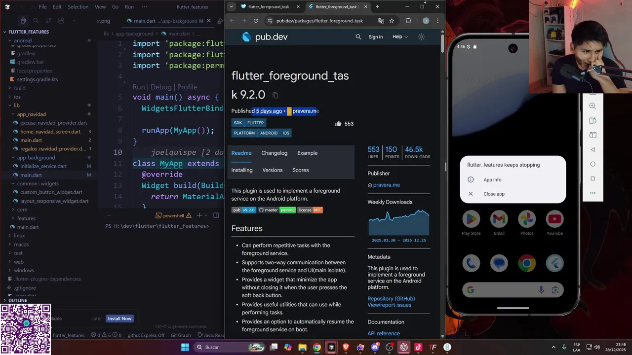Image resolution: width=632 pixels, height=355 pixels.
Task: Open Gmail app on emulator
Action: 499,219
